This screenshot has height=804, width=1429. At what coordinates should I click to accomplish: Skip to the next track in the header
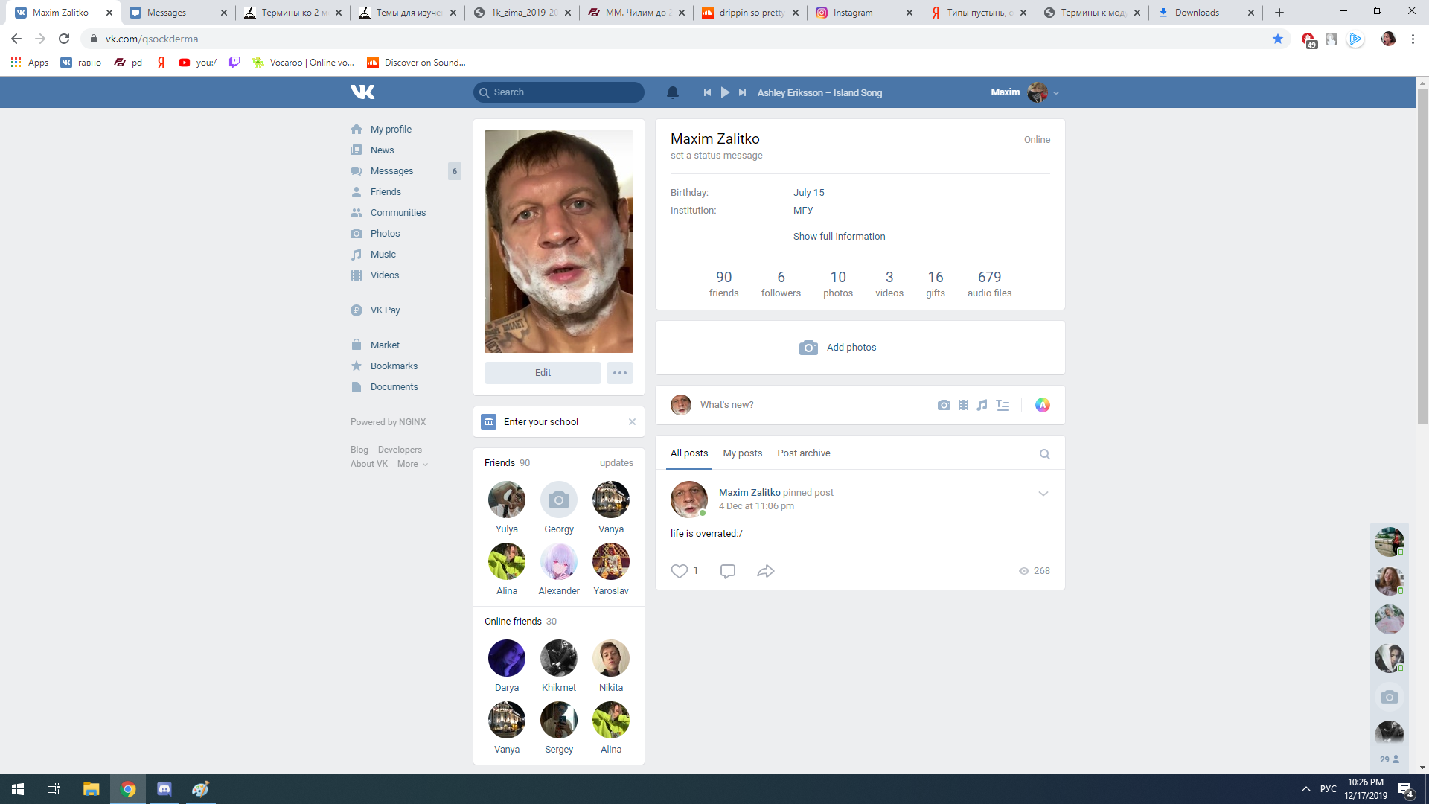(742, 92)
